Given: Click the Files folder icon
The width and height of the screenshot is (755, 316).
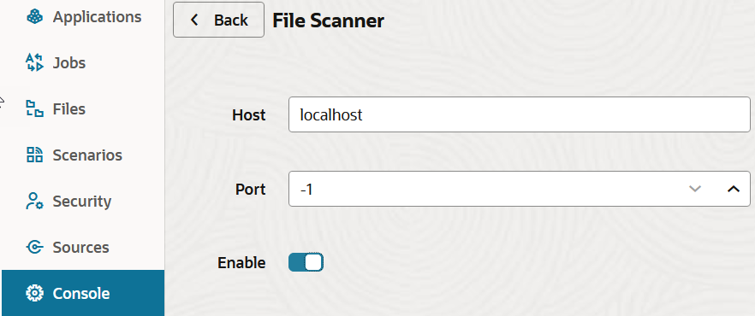Looking at the screenshot, I should tap(34, 109).
